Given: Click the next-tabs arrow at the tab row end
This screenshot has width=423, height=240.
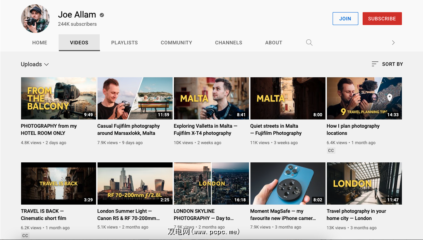Looking at the screenshot, I should [x=393, y=43].
